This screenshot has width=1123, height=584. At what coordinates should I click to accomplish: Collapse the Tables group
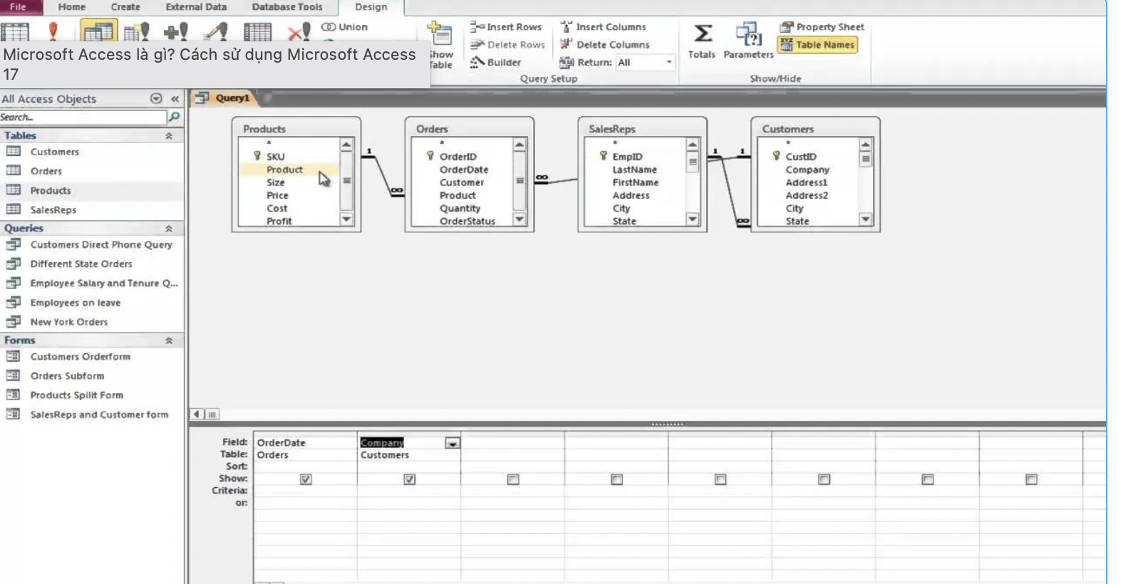coord(169,135)
